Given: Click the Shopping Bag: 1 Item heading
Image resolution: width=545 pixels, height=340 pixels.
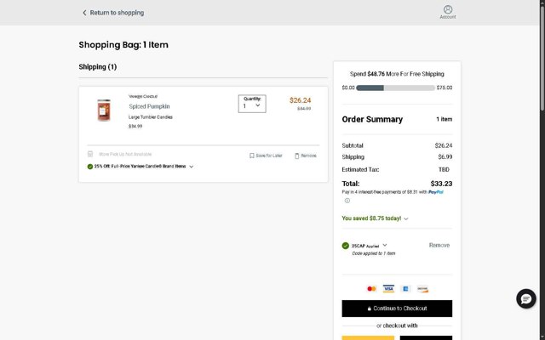Looking at the screenshot, I should pos(123,45).
